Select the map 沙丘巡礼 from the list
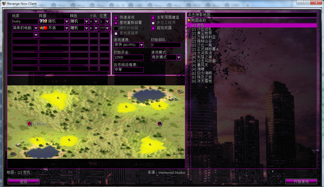The image size is (324, 187). [202, 29]
